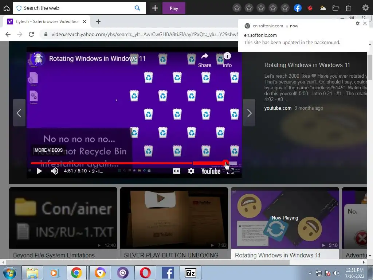Open the Beyond File System Limitations thumbnail
Screen dimensions: 373x280
63,218
